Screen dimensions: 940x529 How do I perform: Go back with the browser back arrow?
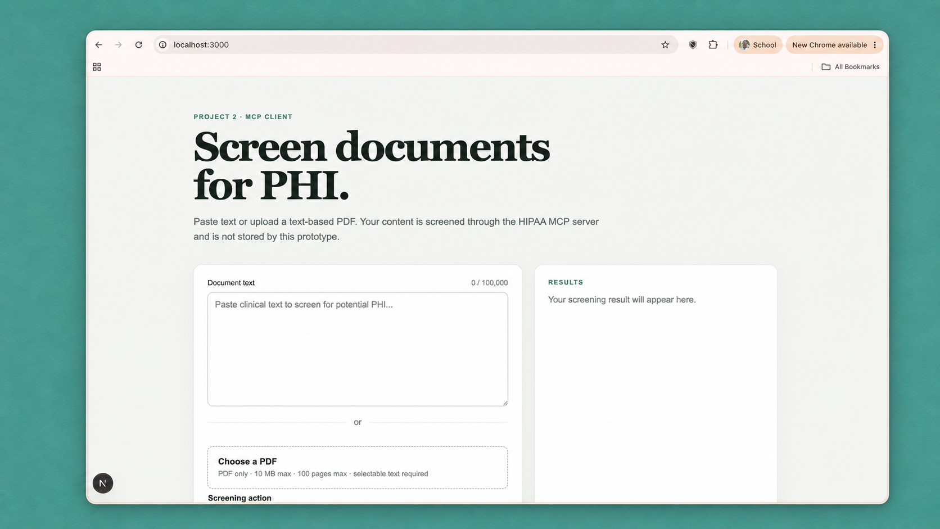click(x=99, y=45)
